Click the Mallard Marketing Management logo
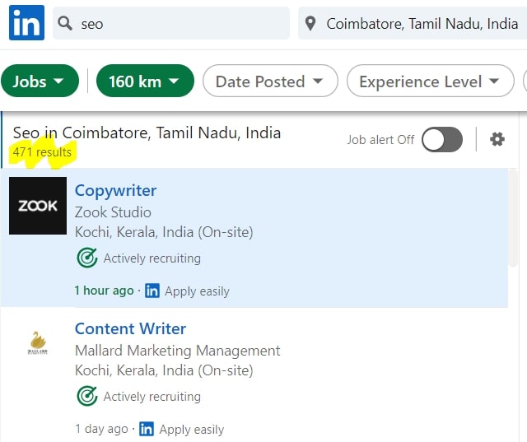 click(38, 343)
